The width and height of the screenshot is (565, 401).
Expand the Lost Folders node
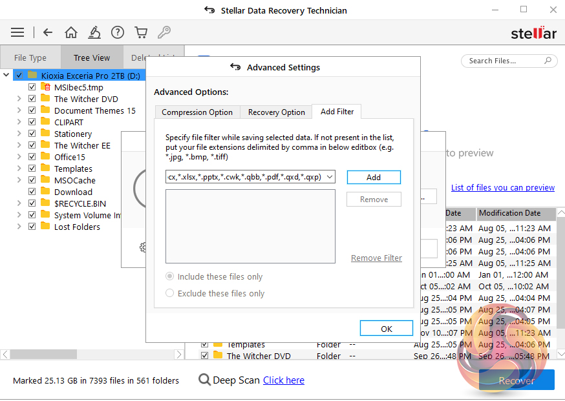point(19,227)
